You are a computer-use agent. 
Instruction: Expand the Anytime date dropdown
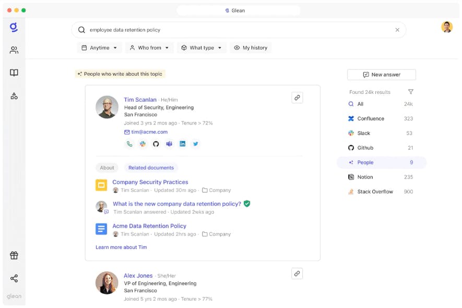click(x=99, y=48)
